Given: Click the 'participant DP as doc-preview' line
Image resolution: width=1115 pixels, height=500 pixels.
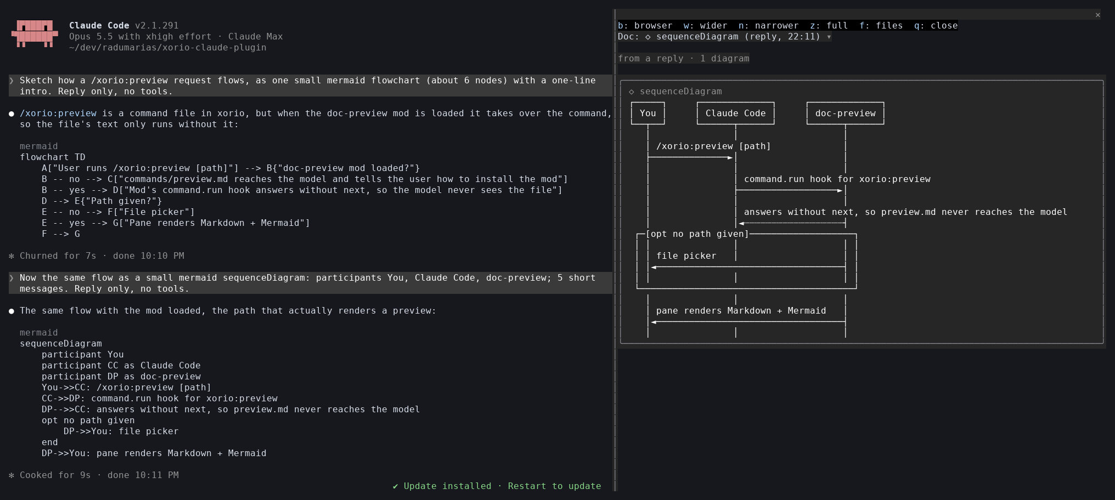Looking at the screenshot, I should pos(121,377).
